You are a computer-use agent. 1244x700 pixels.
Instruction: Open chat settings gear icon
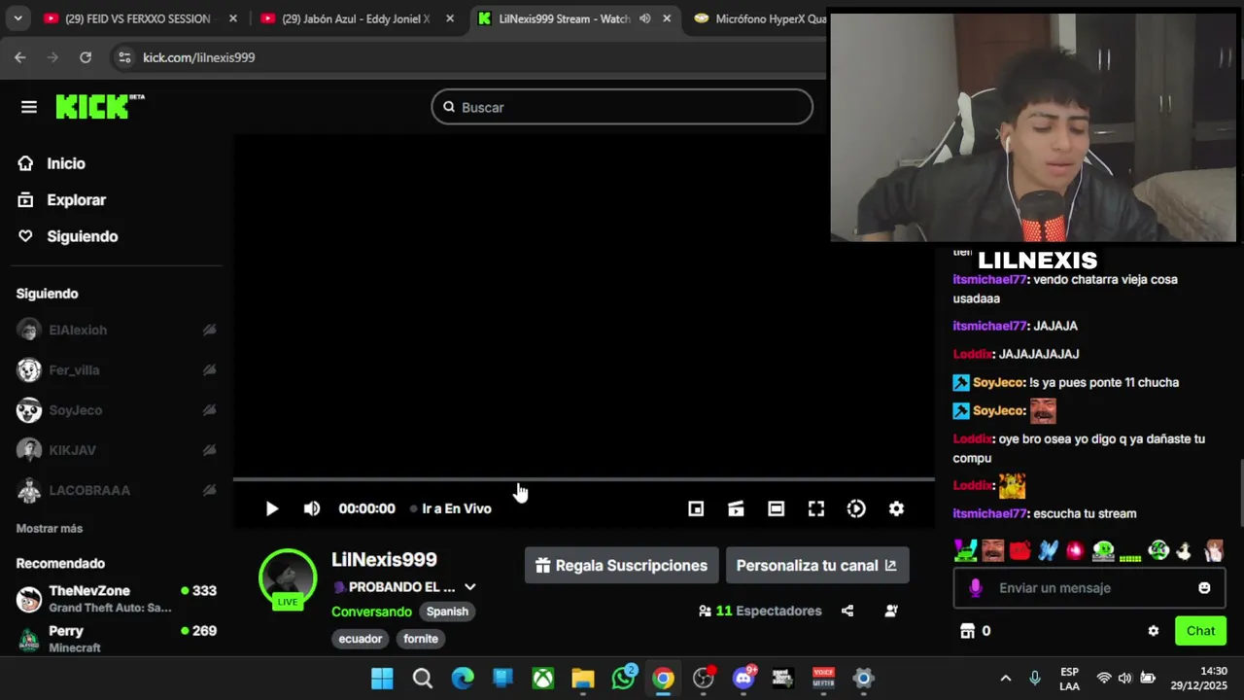click(x=1154, y=631)
